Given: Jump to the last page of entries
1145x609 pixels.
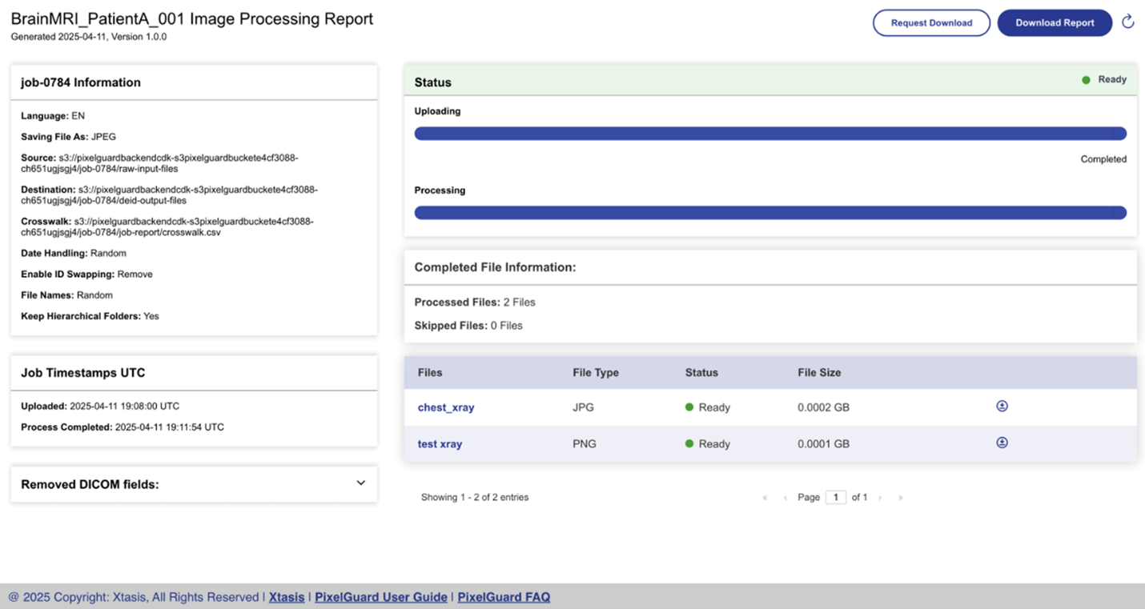Looking at the screenshot, I should pos(900,498).
